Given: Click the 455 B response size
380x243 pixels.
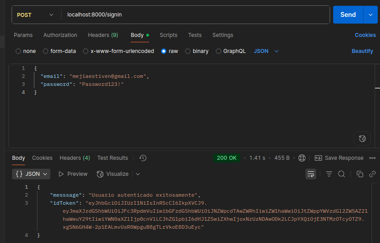Looking at the screenshot, I should (x=282, y=158).
